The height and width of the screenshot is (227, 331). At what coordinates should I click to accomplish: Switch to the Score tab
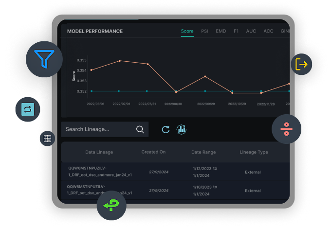click(x=187, y=32)
